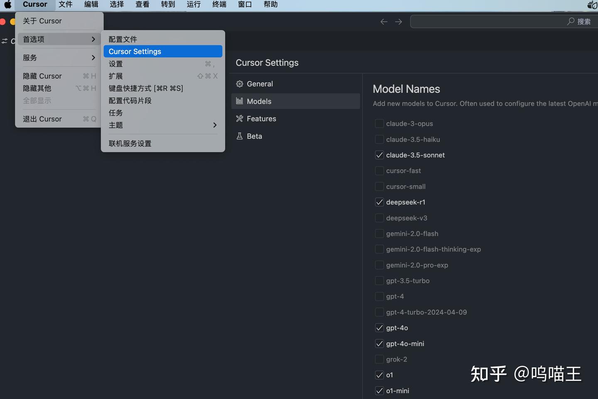598x399 pixels.
Task: Uncheck the deepseek-r1 model
Action: [x=379, y=202]
